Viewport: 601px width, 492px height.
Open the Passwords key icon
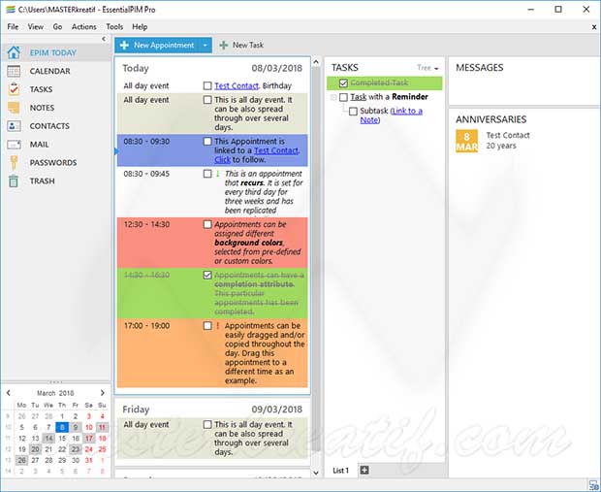tap(14, 162)
